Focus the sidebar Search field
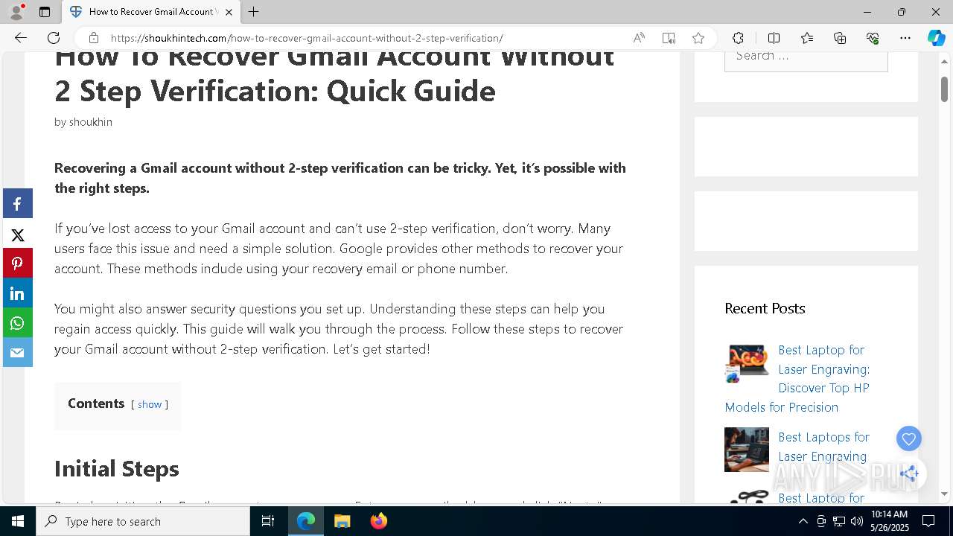The image size is (953, 536). [x=806, y=57]
